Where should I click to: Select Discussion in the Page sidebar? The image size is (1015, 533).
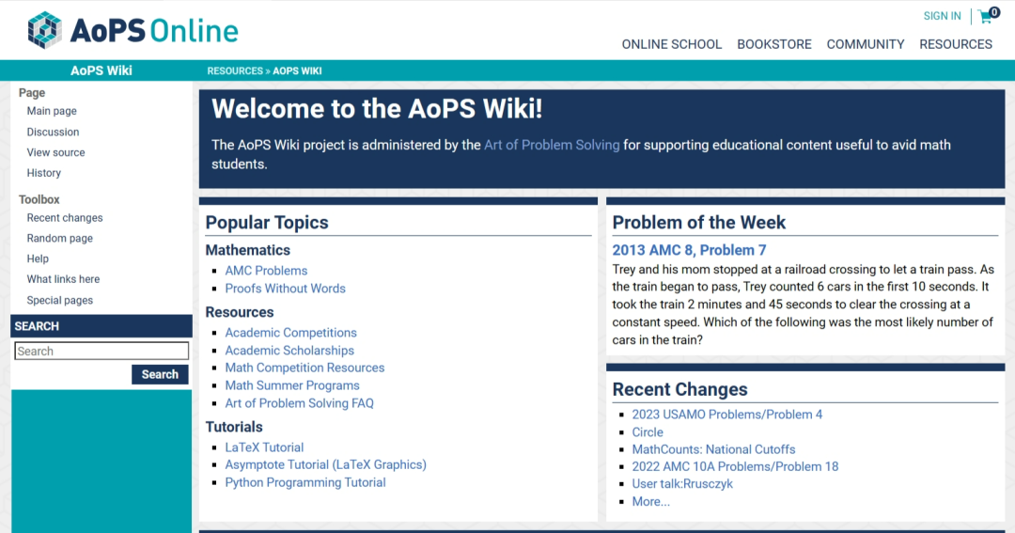(53, 133)
